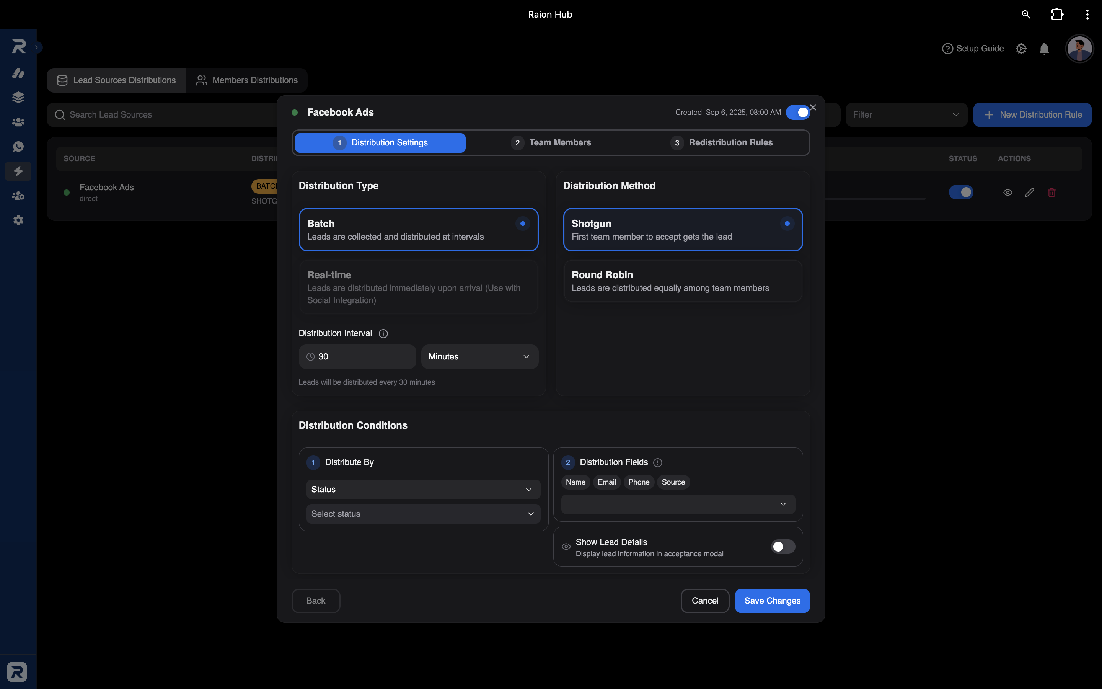Image resolution: width=1102 pixels, height=689 pixels.
Task: Open the Distribute By Status dropdown
Action: [423, 489]
